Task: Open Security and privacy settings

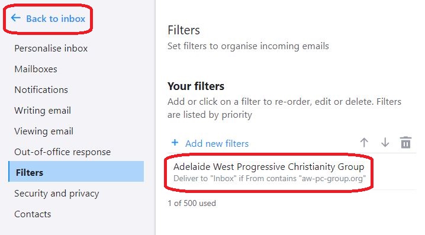Action: (57, 194)
